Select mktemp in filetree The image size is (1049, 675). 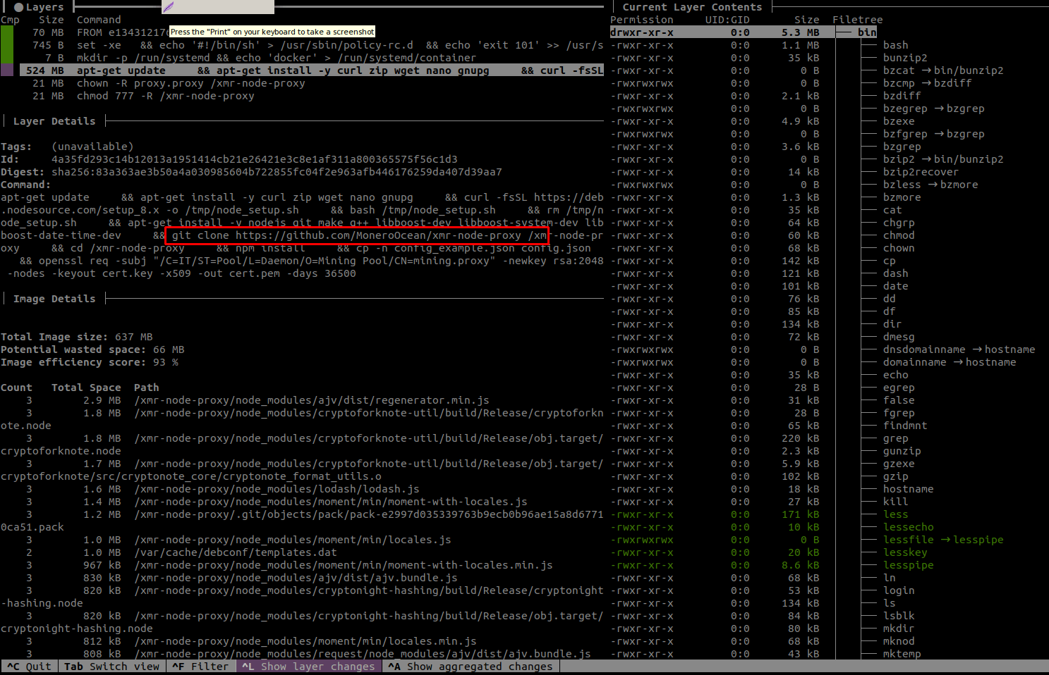pos(902,654)
